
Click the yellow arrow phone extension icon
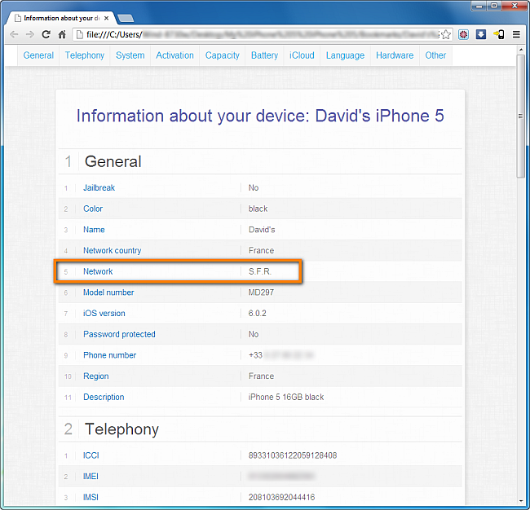[498, 34]
